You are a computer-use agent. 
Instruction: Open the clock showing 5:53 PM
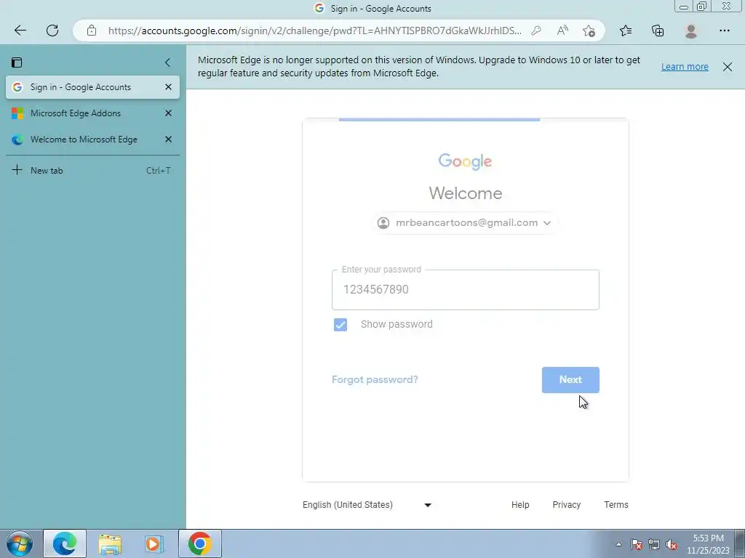point(708,544)
